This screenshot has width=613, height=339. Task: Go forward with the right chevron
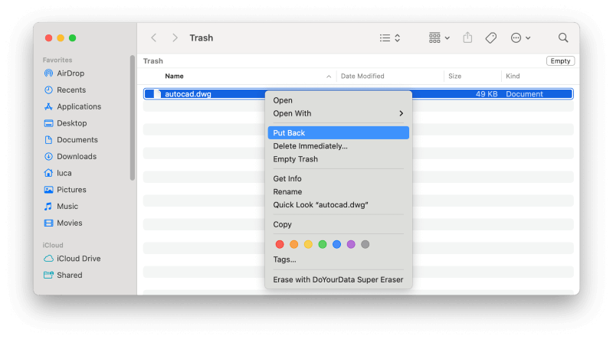[x=175, y=38]
